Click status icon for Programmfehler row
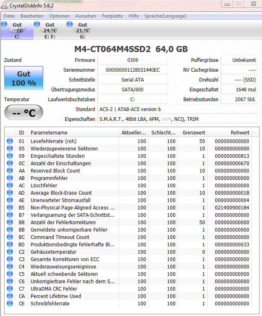 point(10,178)
